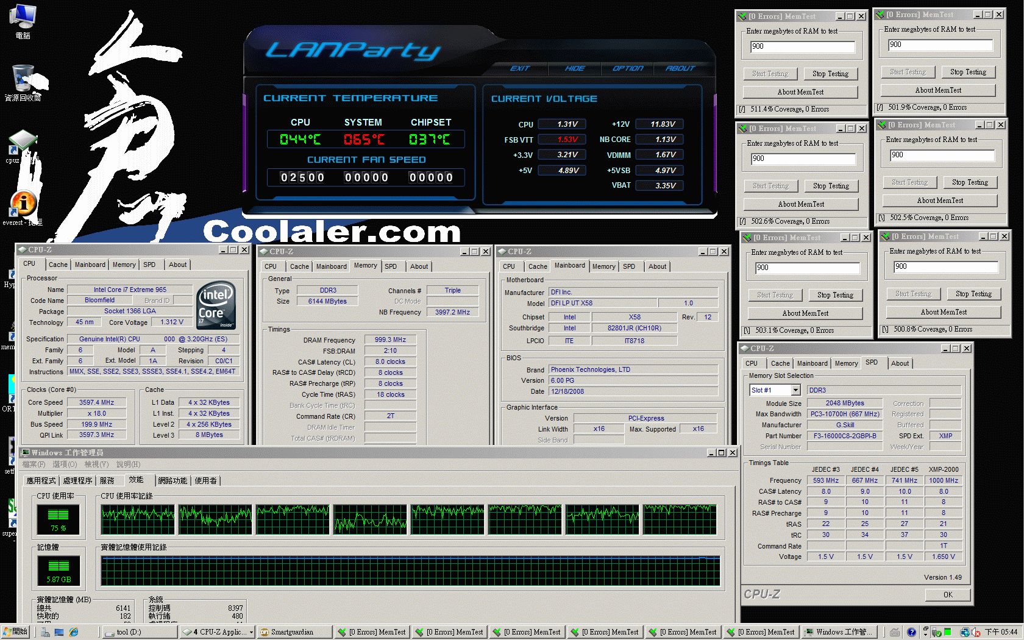Click the '999.3 MHz' DRAM Frequency value
Image resolution: width=1024 pixels, height=640 pixels.
click(x=390, y=340)
